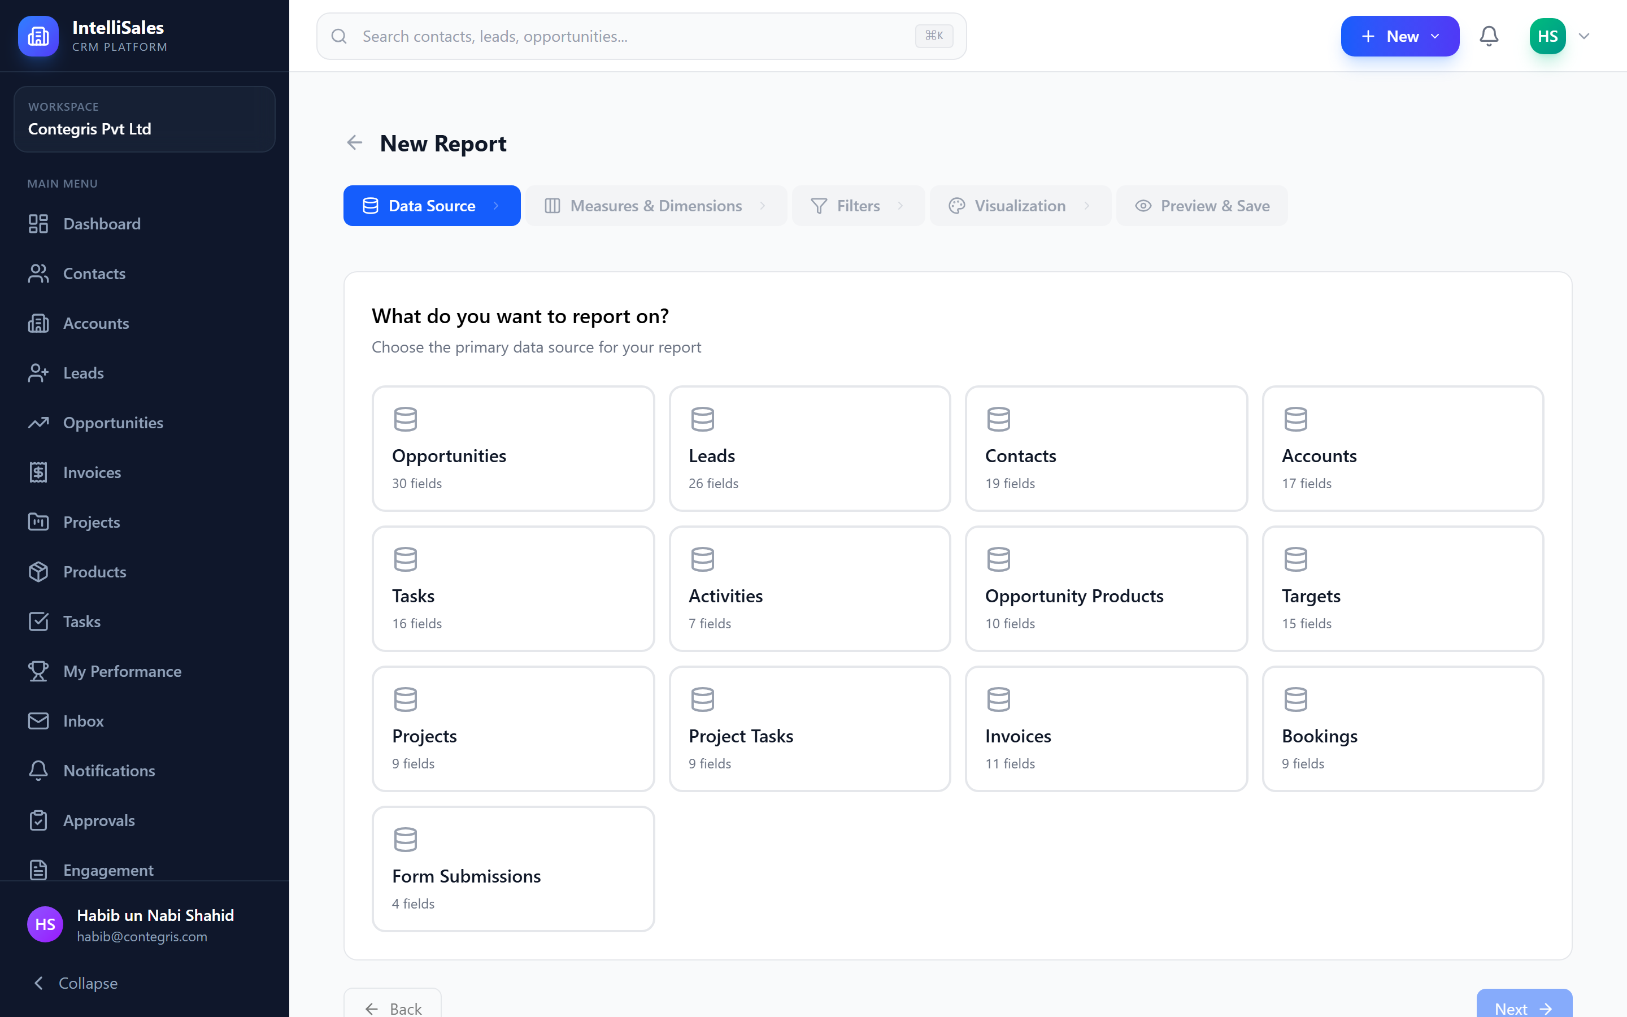Click the ⌘K shortcut badge in search
This screenshot has height=1017, width=1627.
click(934, 36)
